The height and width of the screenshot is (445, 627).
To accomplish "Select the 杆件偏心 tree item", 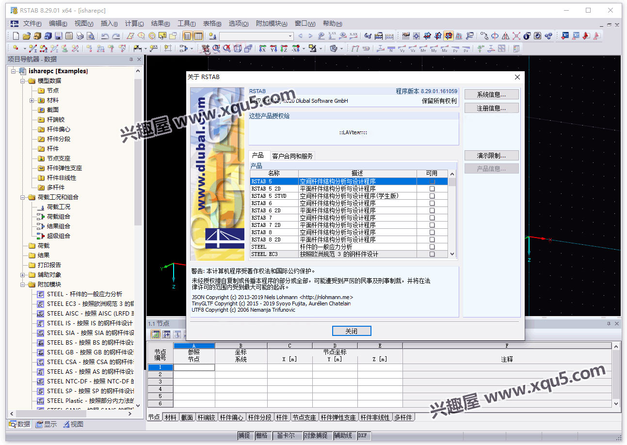I will click(58, 129).
